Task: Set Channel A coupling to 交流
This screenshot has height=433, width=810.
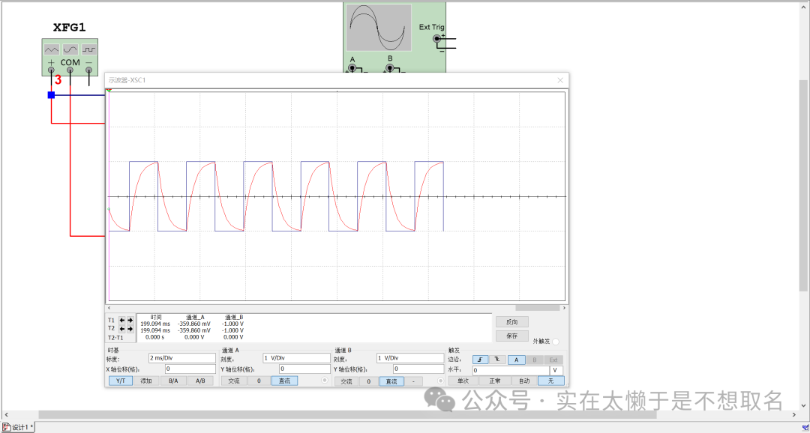Action: (234, 381)
